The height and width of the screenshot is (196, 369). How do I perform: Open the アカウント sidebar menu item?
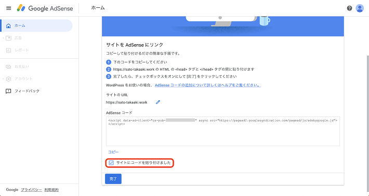[36, 79]
